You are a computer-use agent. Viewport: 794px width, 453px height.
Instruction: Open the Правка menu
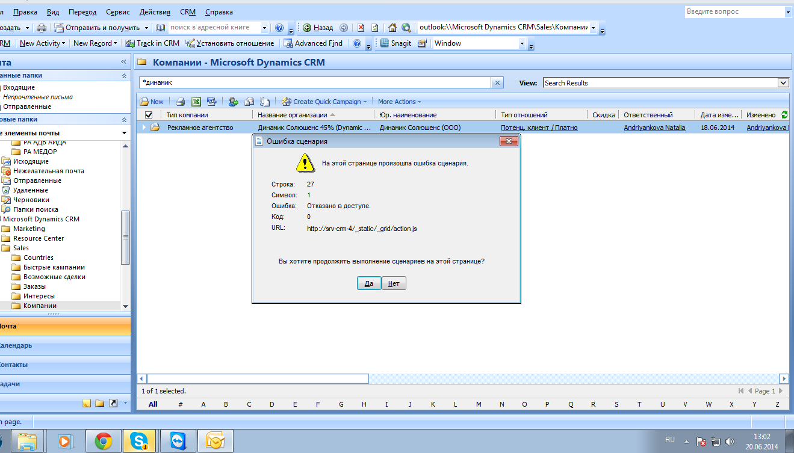25,12
